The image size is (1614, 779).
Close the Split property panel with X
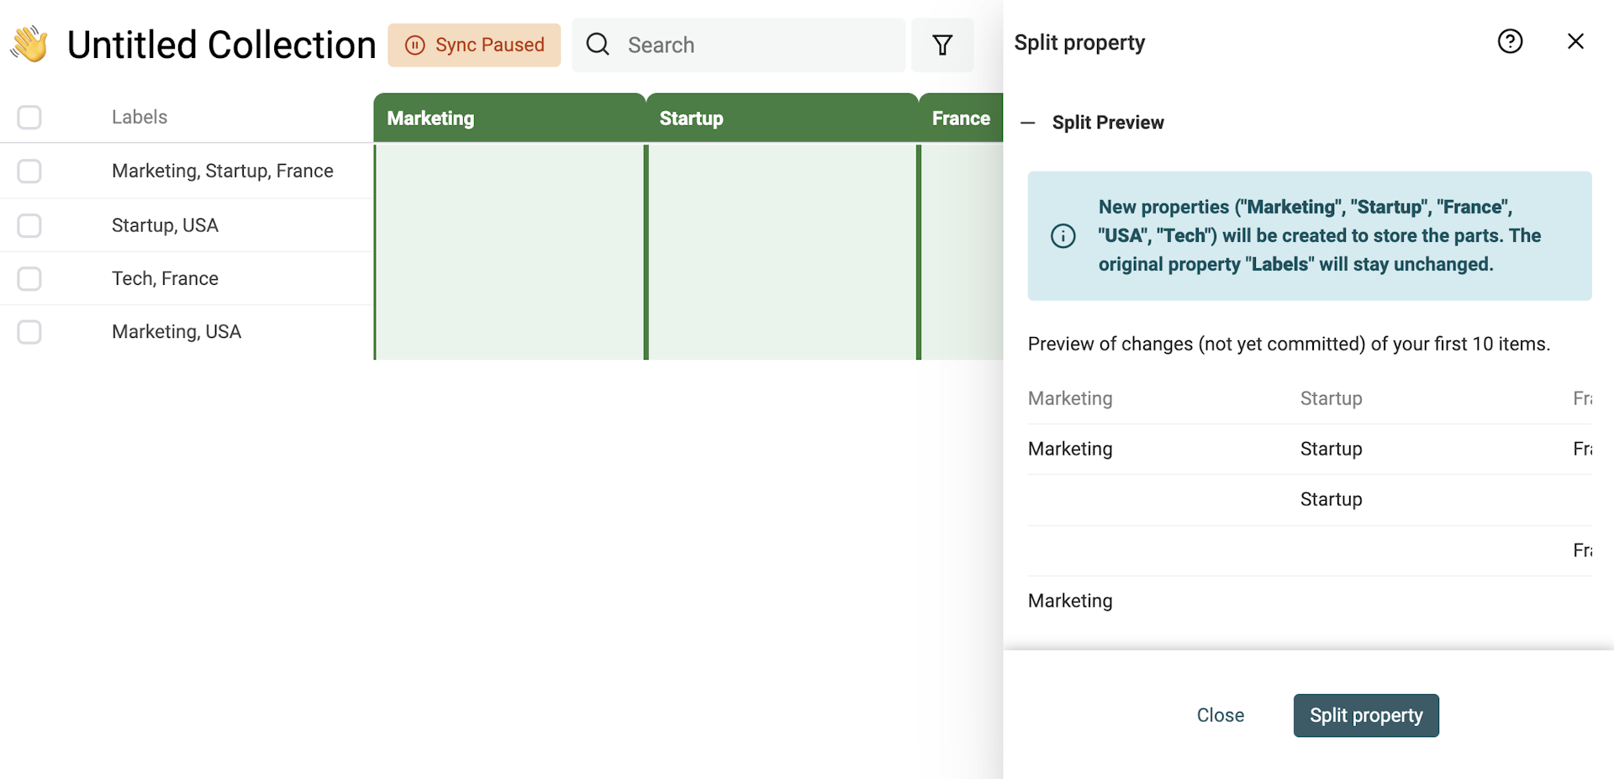[x=1575, y=41]
